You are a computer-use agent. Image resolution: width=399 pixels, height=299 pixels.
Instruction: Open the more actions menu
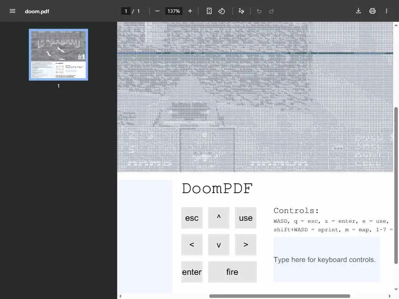click(x=386, y=11)
